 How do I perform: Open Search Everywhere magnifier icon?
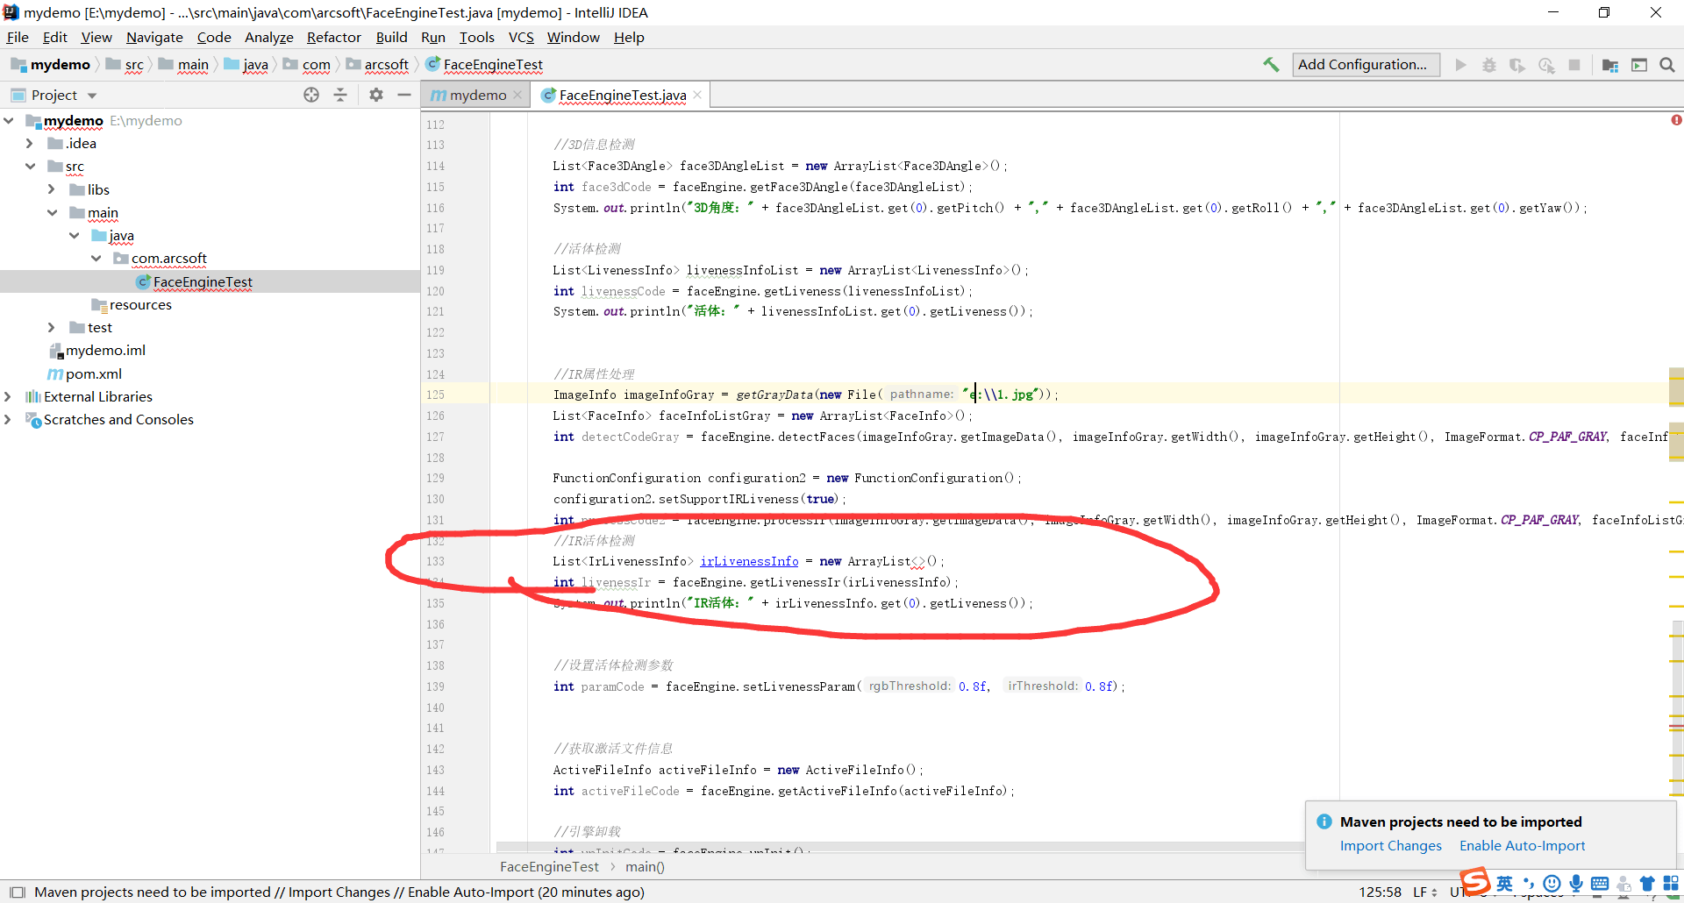[1667, 65]
